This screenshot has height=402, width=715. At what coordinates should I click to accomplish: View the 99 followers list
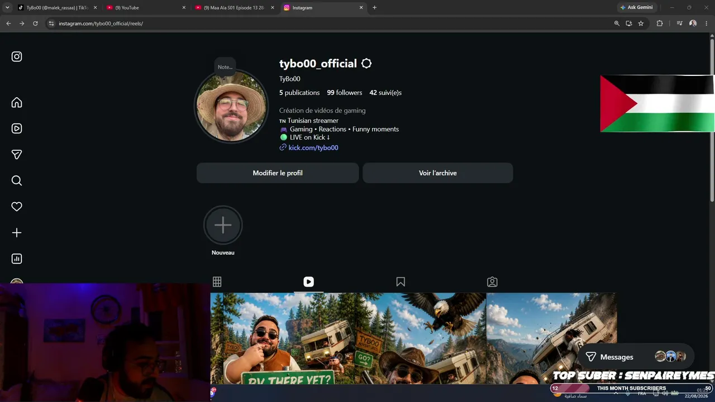(345, 93)
